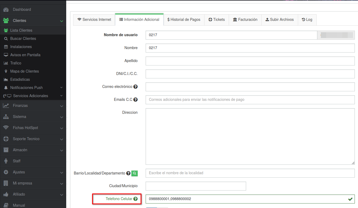
Task: Open Mapa de Clientes in sidebar
Action: (25, 71)
